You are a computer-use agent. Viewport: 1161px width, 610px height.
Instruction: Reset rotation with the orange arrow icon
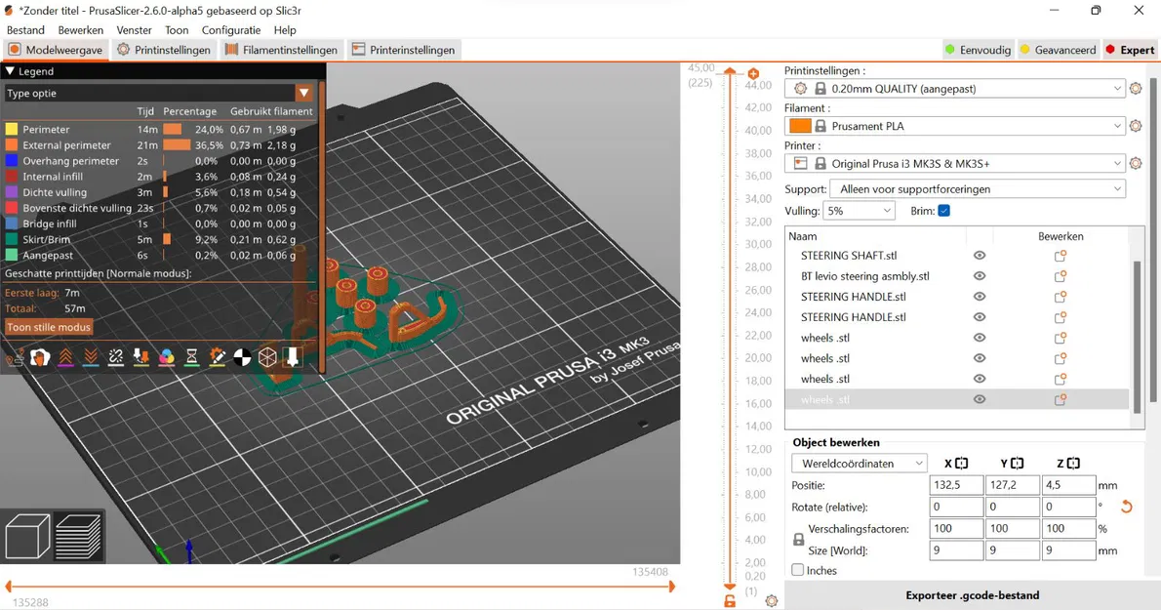point(1126,507)
